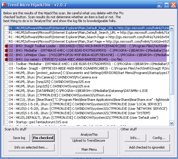Tick the FixCamera Run entry checkbox
178x159 pixels.
click(7, 77)
